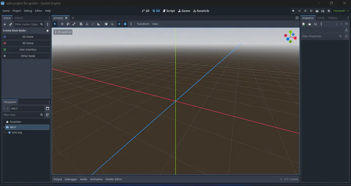
Task: Click the remote deploy icon
Action: [311, 11]
